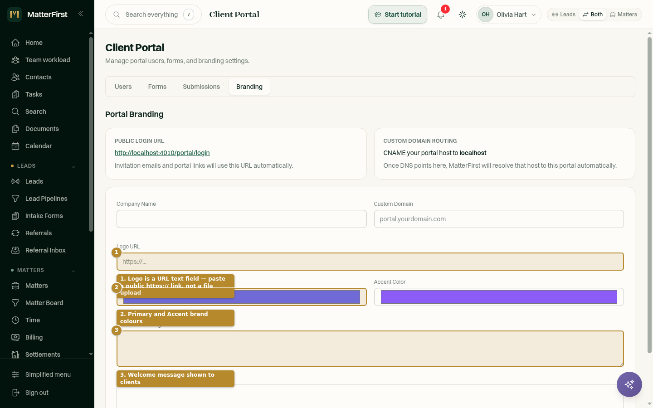Switch to the Users tab
Screen dimensions: 653x408
coord(123,87)
